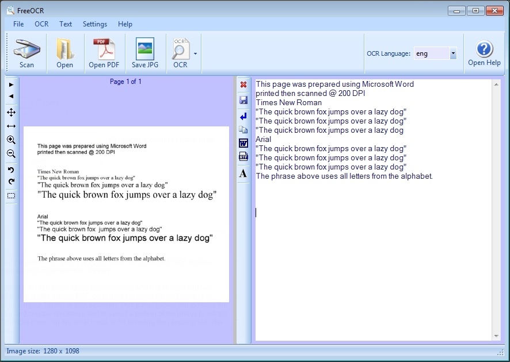Click the 'Image size: 1280 x 1098' status text
This screenshot has height=362, width=510.
[43, 351]
